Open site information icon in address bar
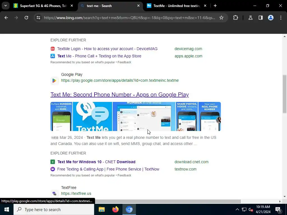Viewport: 287px width, 215px height. coord(38,18)
